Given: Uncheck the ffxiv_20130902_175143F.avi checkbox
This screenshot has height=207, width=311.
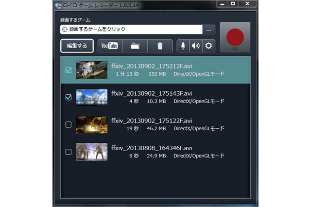Looking at the screenshot, I should [x=69, y=97].
